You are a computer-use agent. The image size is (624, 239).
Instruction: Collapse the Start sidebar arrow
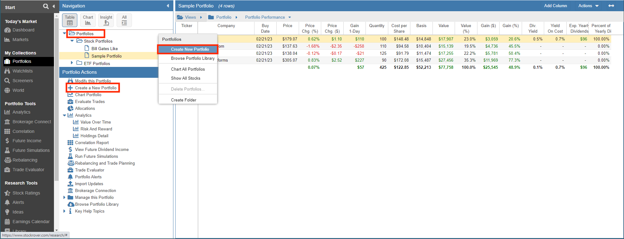click(x=54, y=6)
